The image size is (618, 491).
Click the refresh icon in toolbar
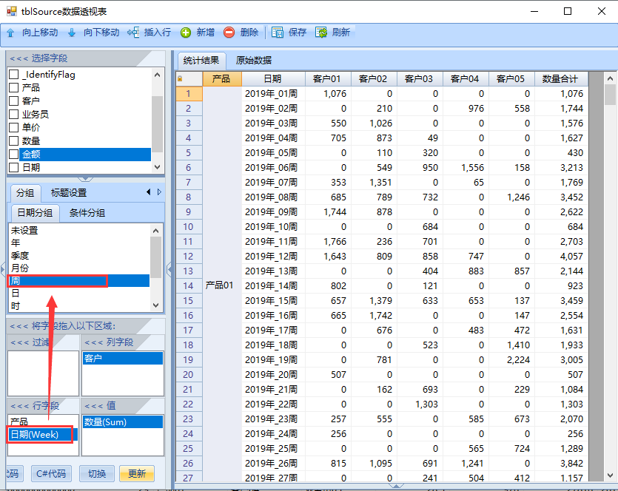(x=321, y=33)
